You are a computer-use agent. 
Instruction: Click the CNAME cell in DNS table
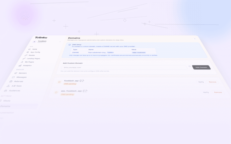pos(75,52)
